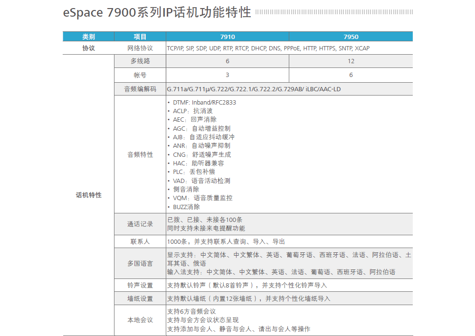Screen dimensions: 475x336
Task: Click the 7910 model column header
Action: [227, 37]
